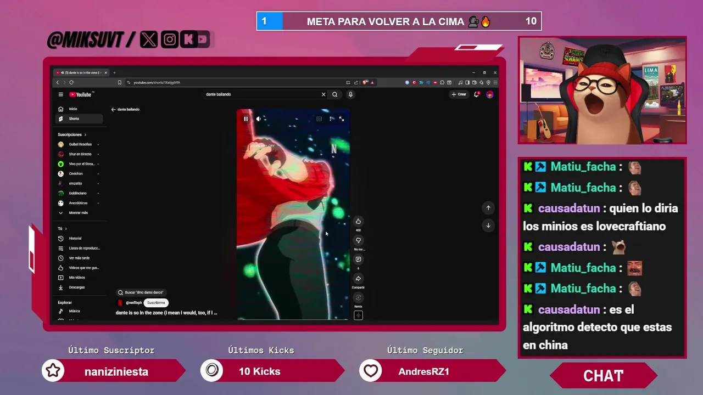The image size is (703, 395).
Task: Expand Mostrar más subscriptions list
Action: coord(79,212)
